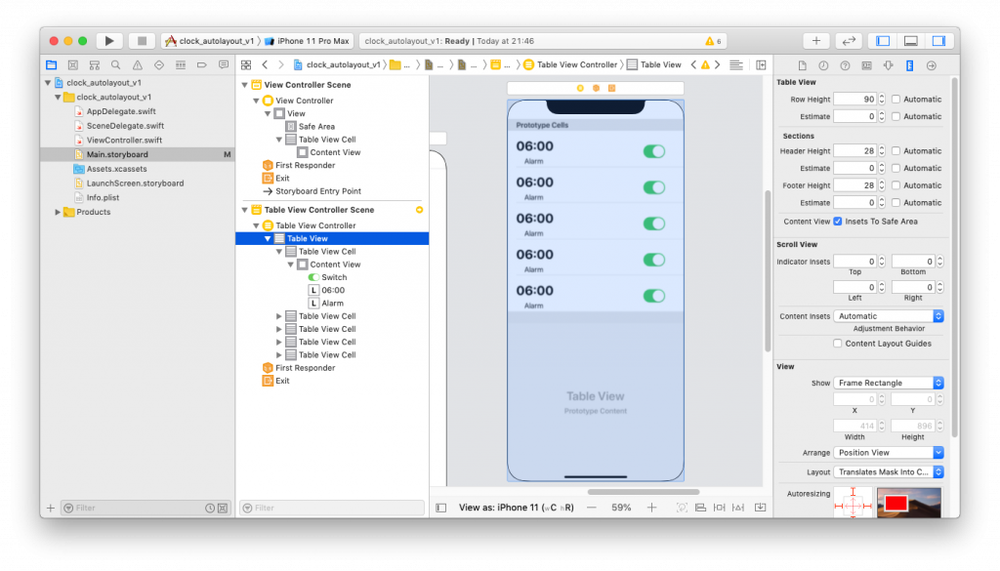
Task: Choose the iPhone 11 Pro Max destination
Action: pos(307,41)
